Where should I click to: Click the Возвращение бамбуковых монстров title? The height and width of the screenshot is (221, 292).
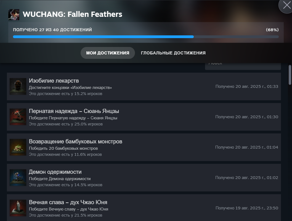[x=75, y=141]
